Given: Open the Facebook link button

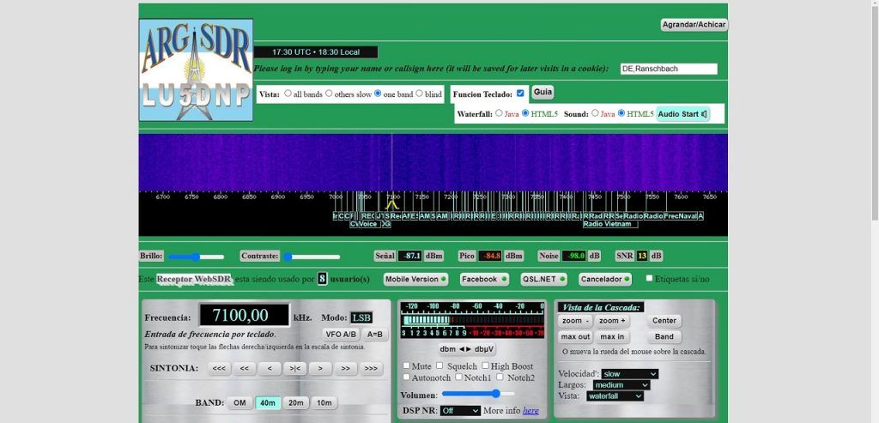Looking at the screenshot, I should pos(484,279).
